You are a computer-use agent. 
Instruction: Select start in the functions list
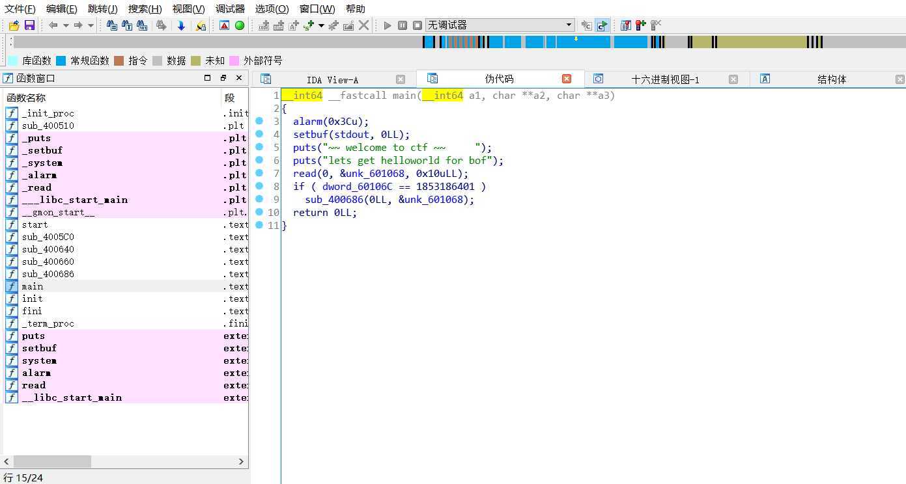[125, 224]
